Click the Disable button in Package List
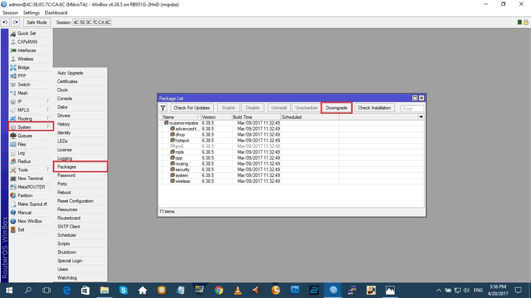Image resolution: width=531 pixels, height=298 pixels. pyautogui.click(x=253, y=108)
